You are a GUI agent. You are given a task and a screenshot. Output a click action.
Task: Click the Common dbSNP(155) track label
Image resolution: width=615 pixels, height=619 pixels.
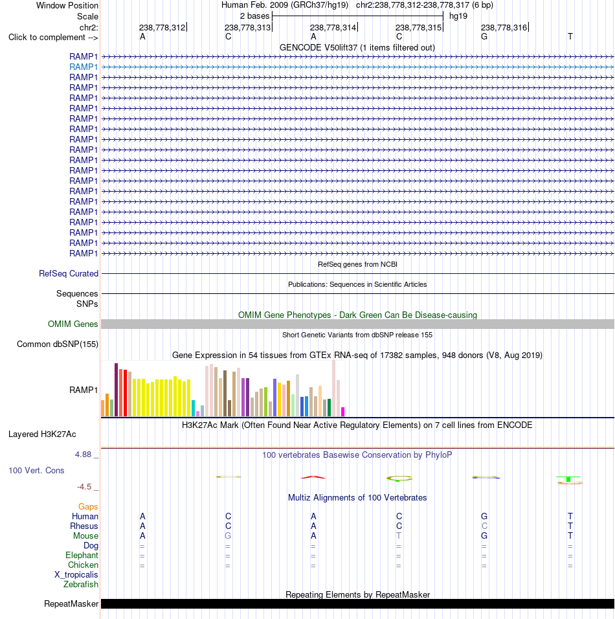pos(58,344)
